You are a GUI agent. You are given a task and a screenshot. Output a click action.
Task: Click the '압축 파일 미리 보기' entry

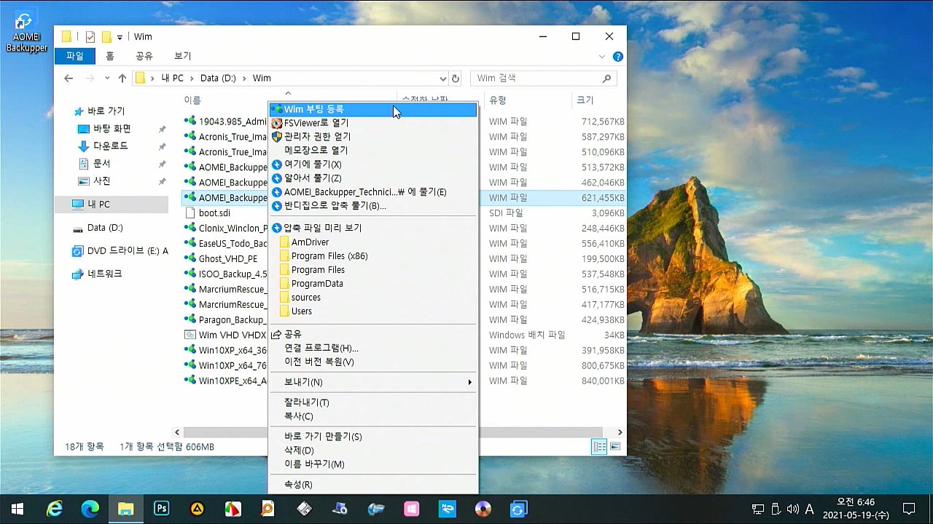pyautogui.click(x=373, y=228)
